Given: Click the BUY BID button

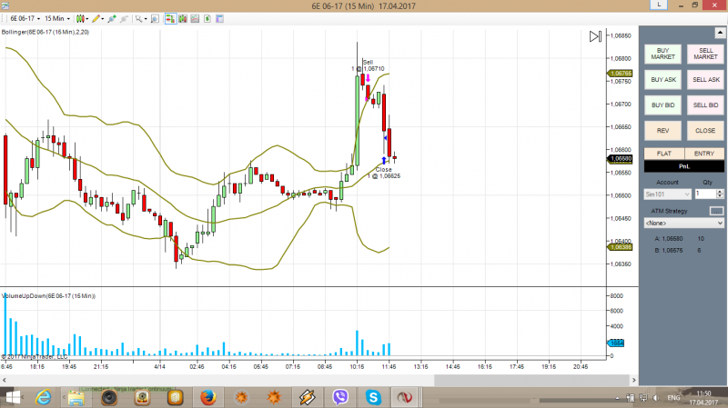Looking at the screenshot, I should coord(662,105).
